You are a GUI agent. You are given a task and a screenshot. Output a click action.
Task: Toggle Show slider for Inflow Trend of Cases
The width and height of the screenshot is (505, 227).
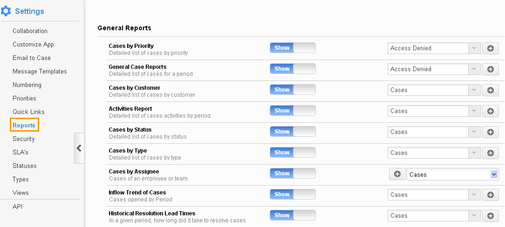tap(293, 194)
